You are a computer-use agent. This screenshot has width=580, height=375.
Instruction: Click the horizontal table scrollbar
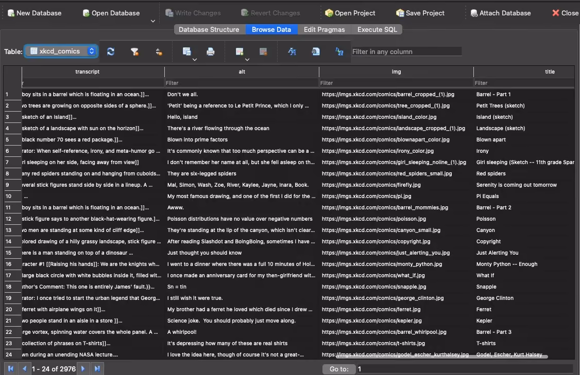[x=442, y=357]
